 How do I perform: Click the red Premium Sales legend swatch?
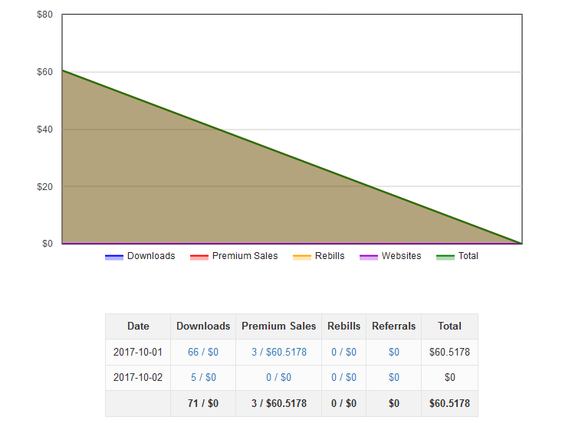pos(199,257)
